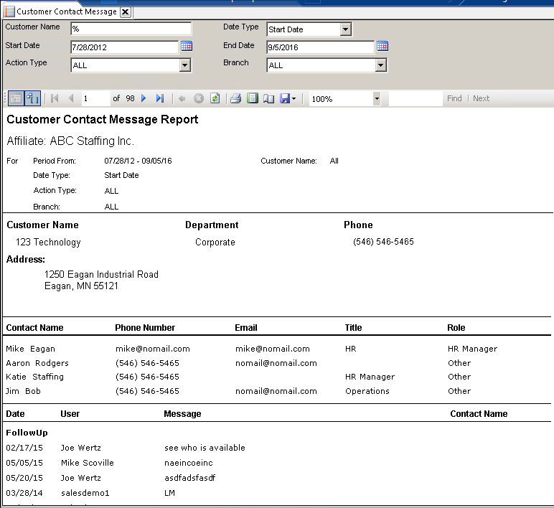
Task: Click message 'LM' in the 03/28/14 row
Action: click(169, 493)
